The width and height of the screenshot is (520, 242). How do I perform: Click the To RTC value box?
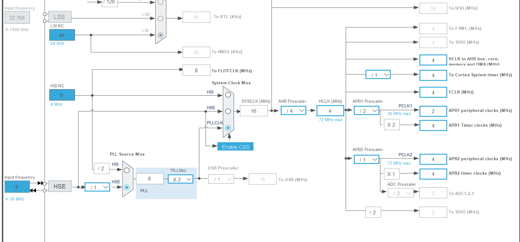196,17
